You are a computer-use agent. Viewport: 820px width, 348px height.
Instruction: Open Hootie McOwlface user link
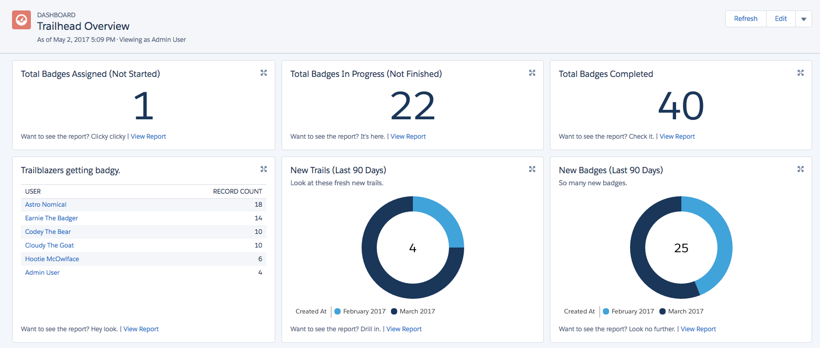[x=52, y=259]
